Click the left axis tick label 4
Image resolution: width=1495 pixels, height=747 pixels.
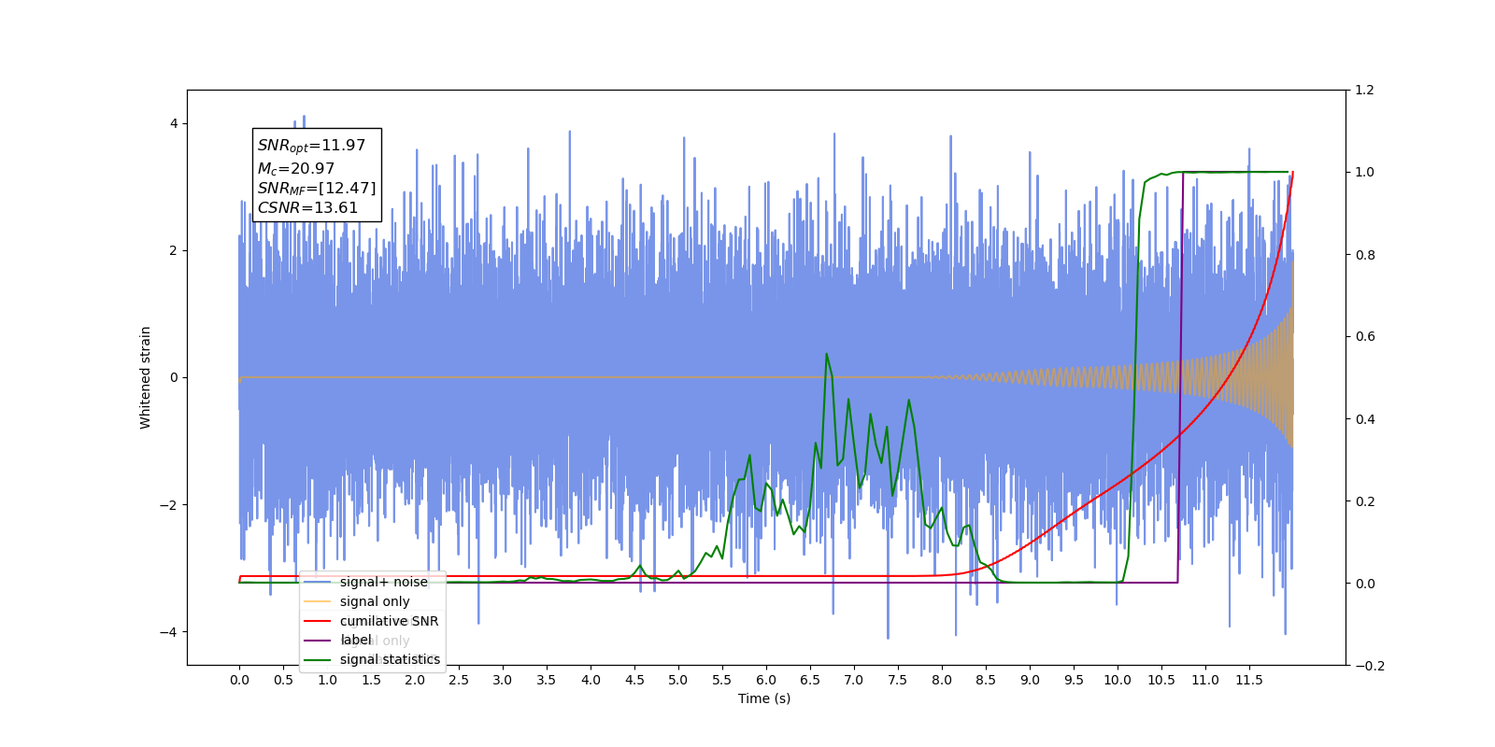(x=173, y=123)
